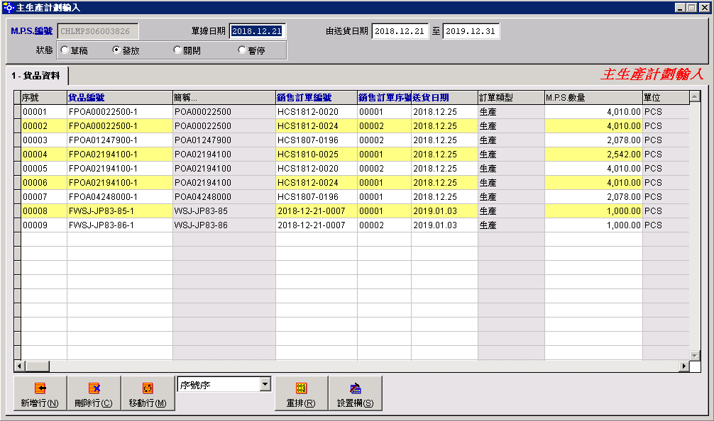The width and height of the screenshot is (714, 421).
Task: Click the item code cell FWSJ-JP83-85-1
Action: (x=120, y=211)
